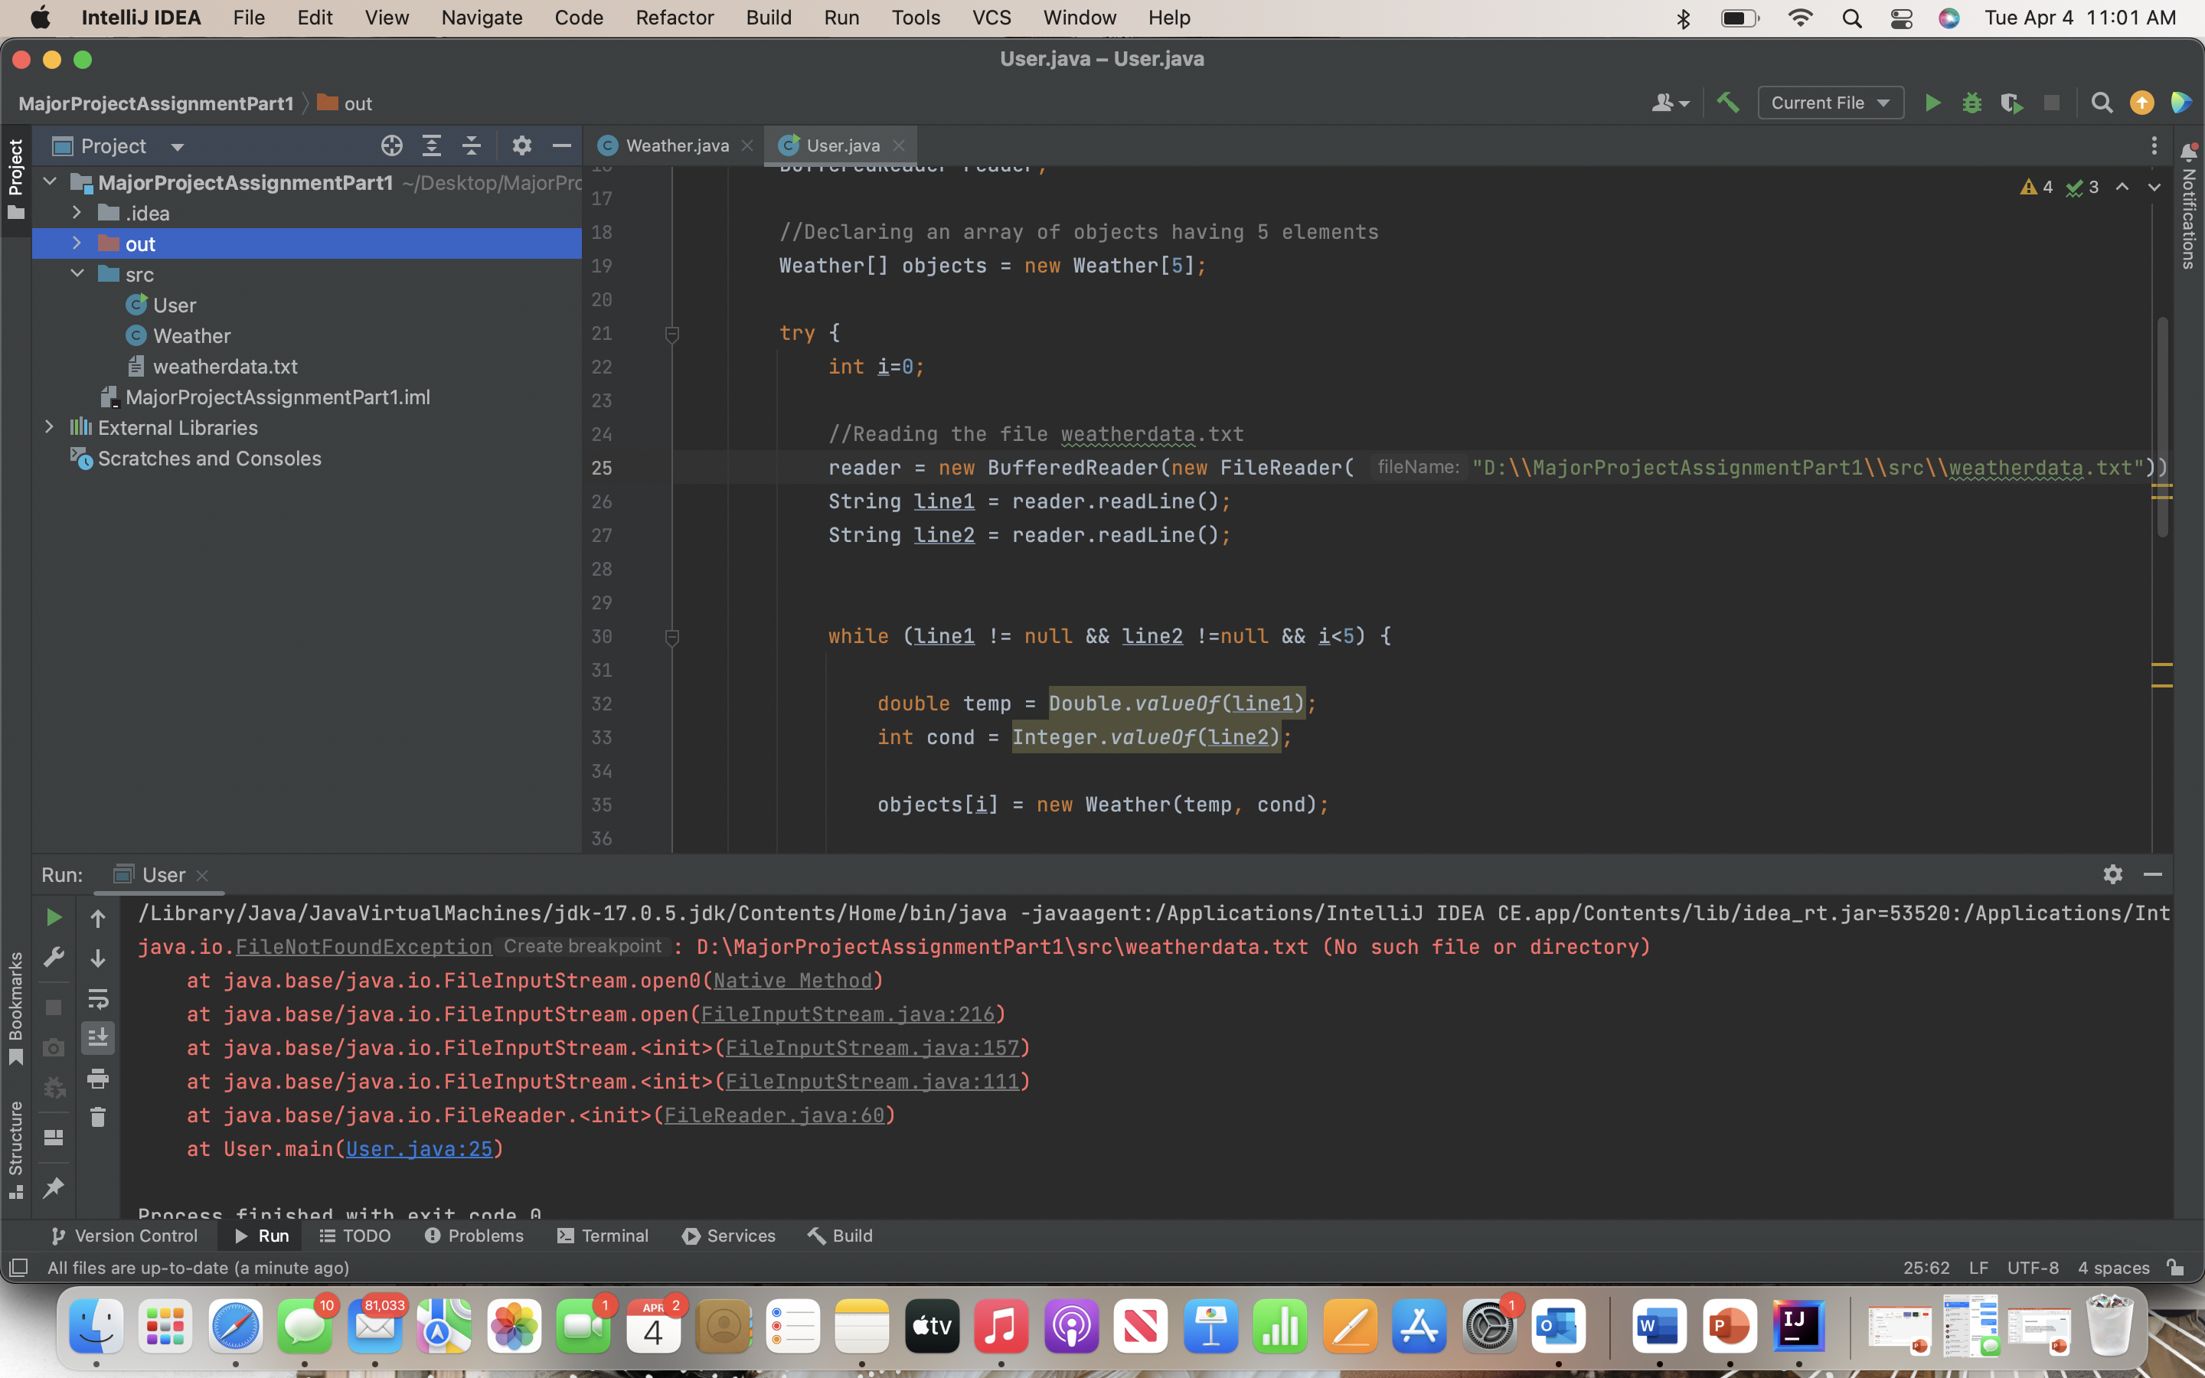Click the green Run button in toolbar
The height and width of the screenshot is (1378, 2205).
pyautogui.click(x=1932, y=103)
